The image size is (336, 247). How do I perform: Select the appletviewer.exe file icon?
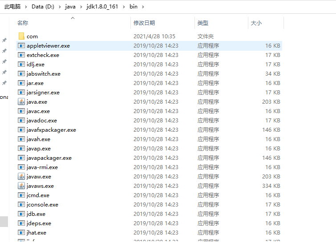pos(21,46)
